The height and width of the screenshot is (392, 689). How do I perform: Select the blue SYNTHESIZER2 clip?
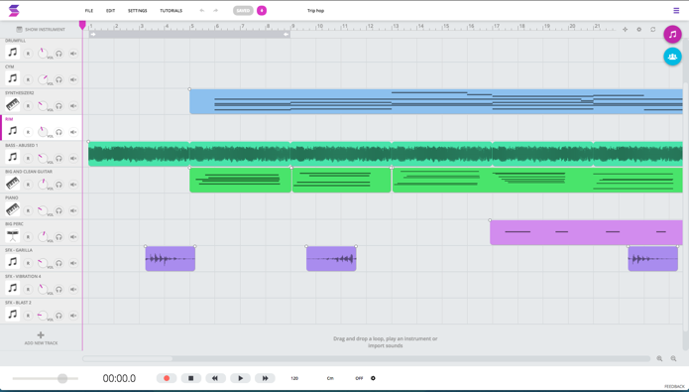point(436,101)
